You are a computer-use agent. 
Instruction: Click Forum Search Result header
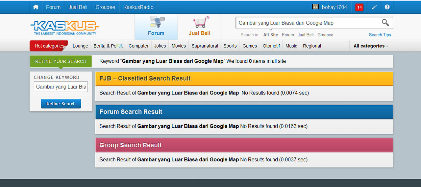pos(244,112)
